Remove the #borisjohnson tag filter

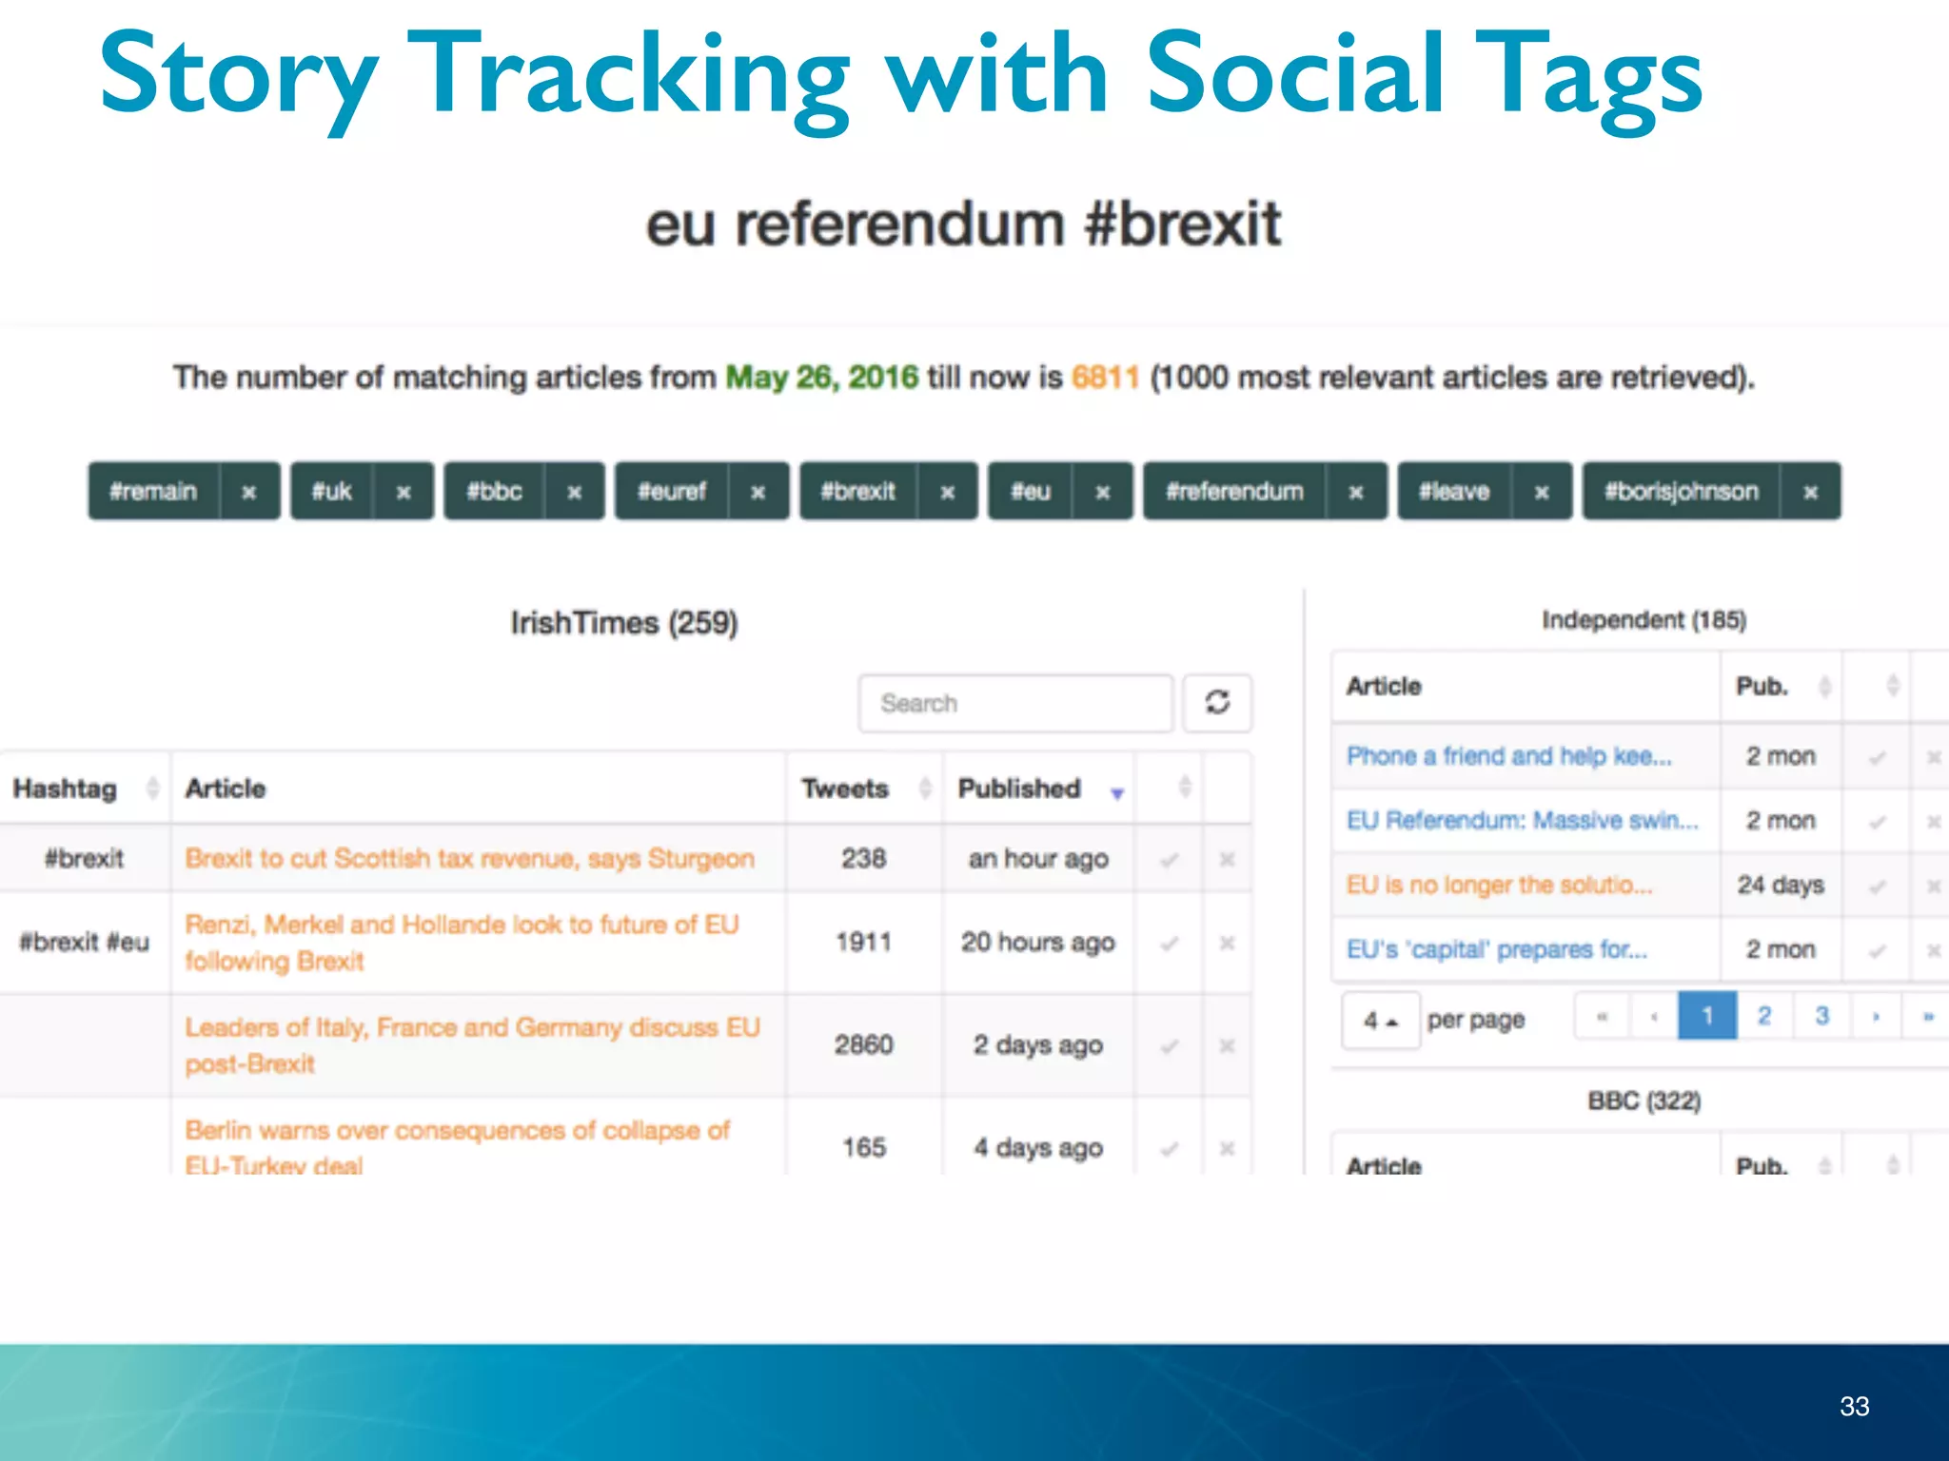tap(1811, 492)
